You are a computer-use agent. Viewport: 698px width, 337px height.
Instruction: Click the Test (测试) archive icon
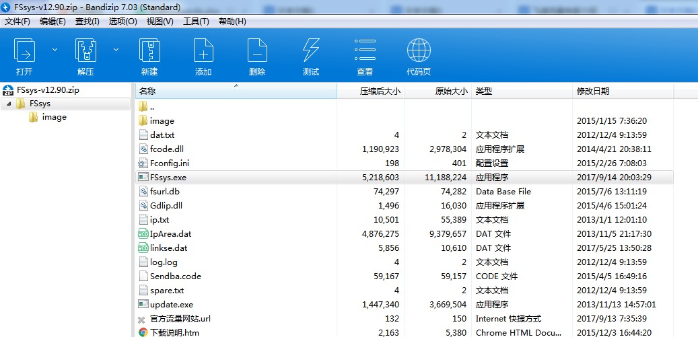[x=311, y=51]
